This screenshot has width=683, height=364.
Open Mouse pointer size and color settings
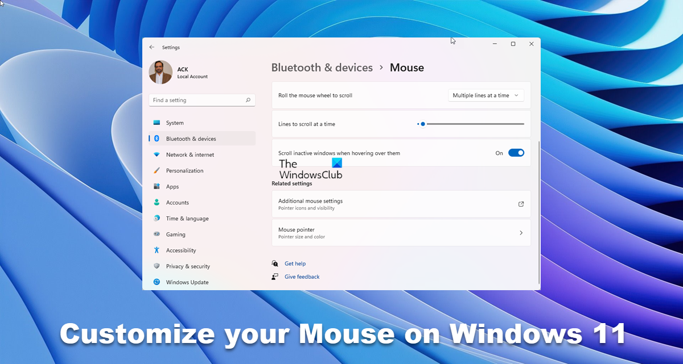[401, 233]
